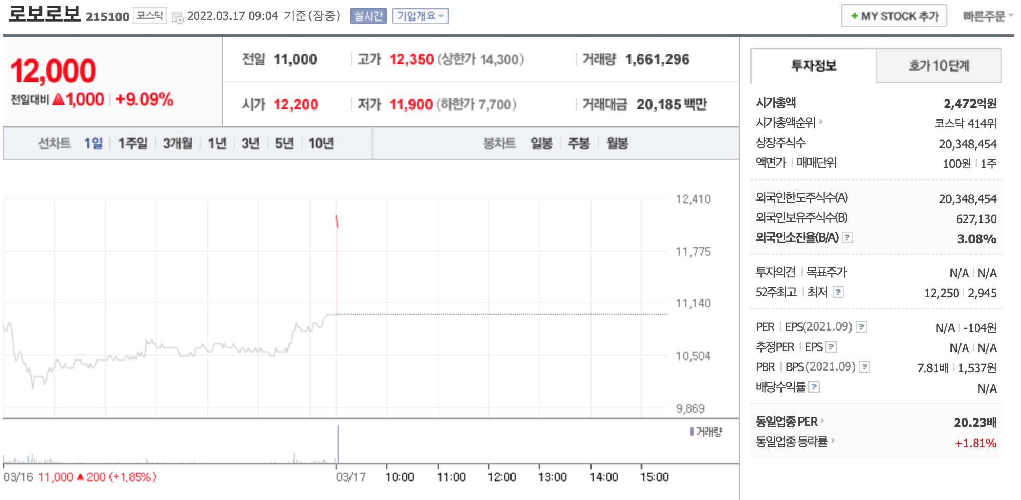This screenshot has height=500, width=1021.
Task: Select the 1년 line chart period
Action: click(x=217, y=143)
